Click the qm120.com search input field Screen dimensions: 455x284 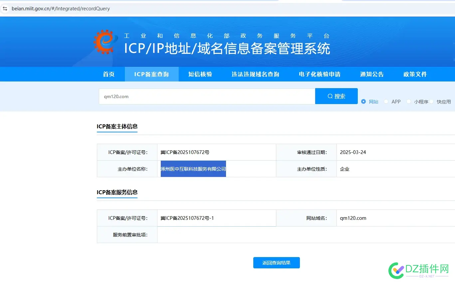206,96
